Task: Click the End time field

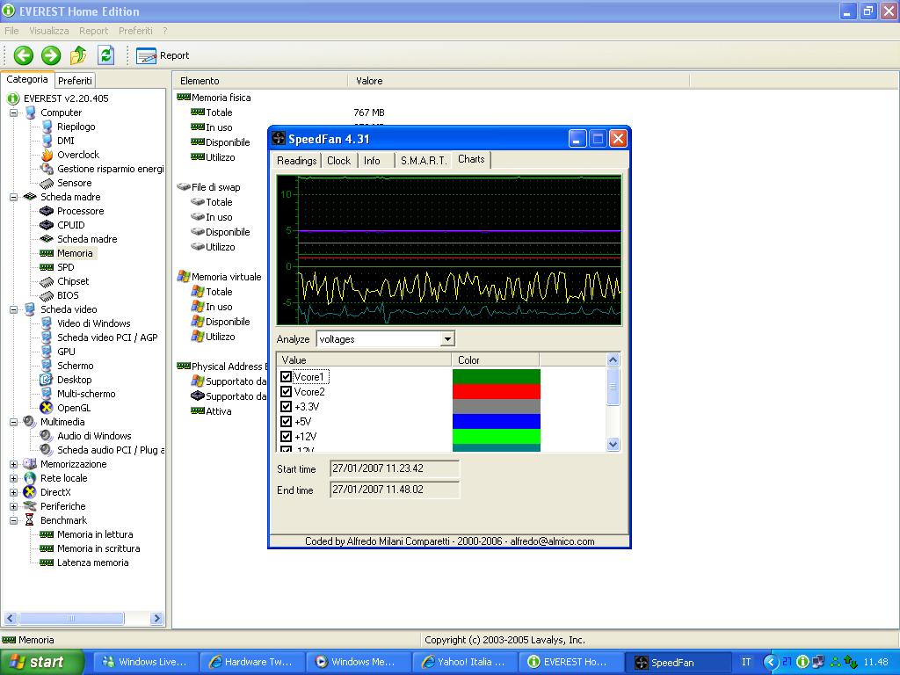Action: (395, 490)
